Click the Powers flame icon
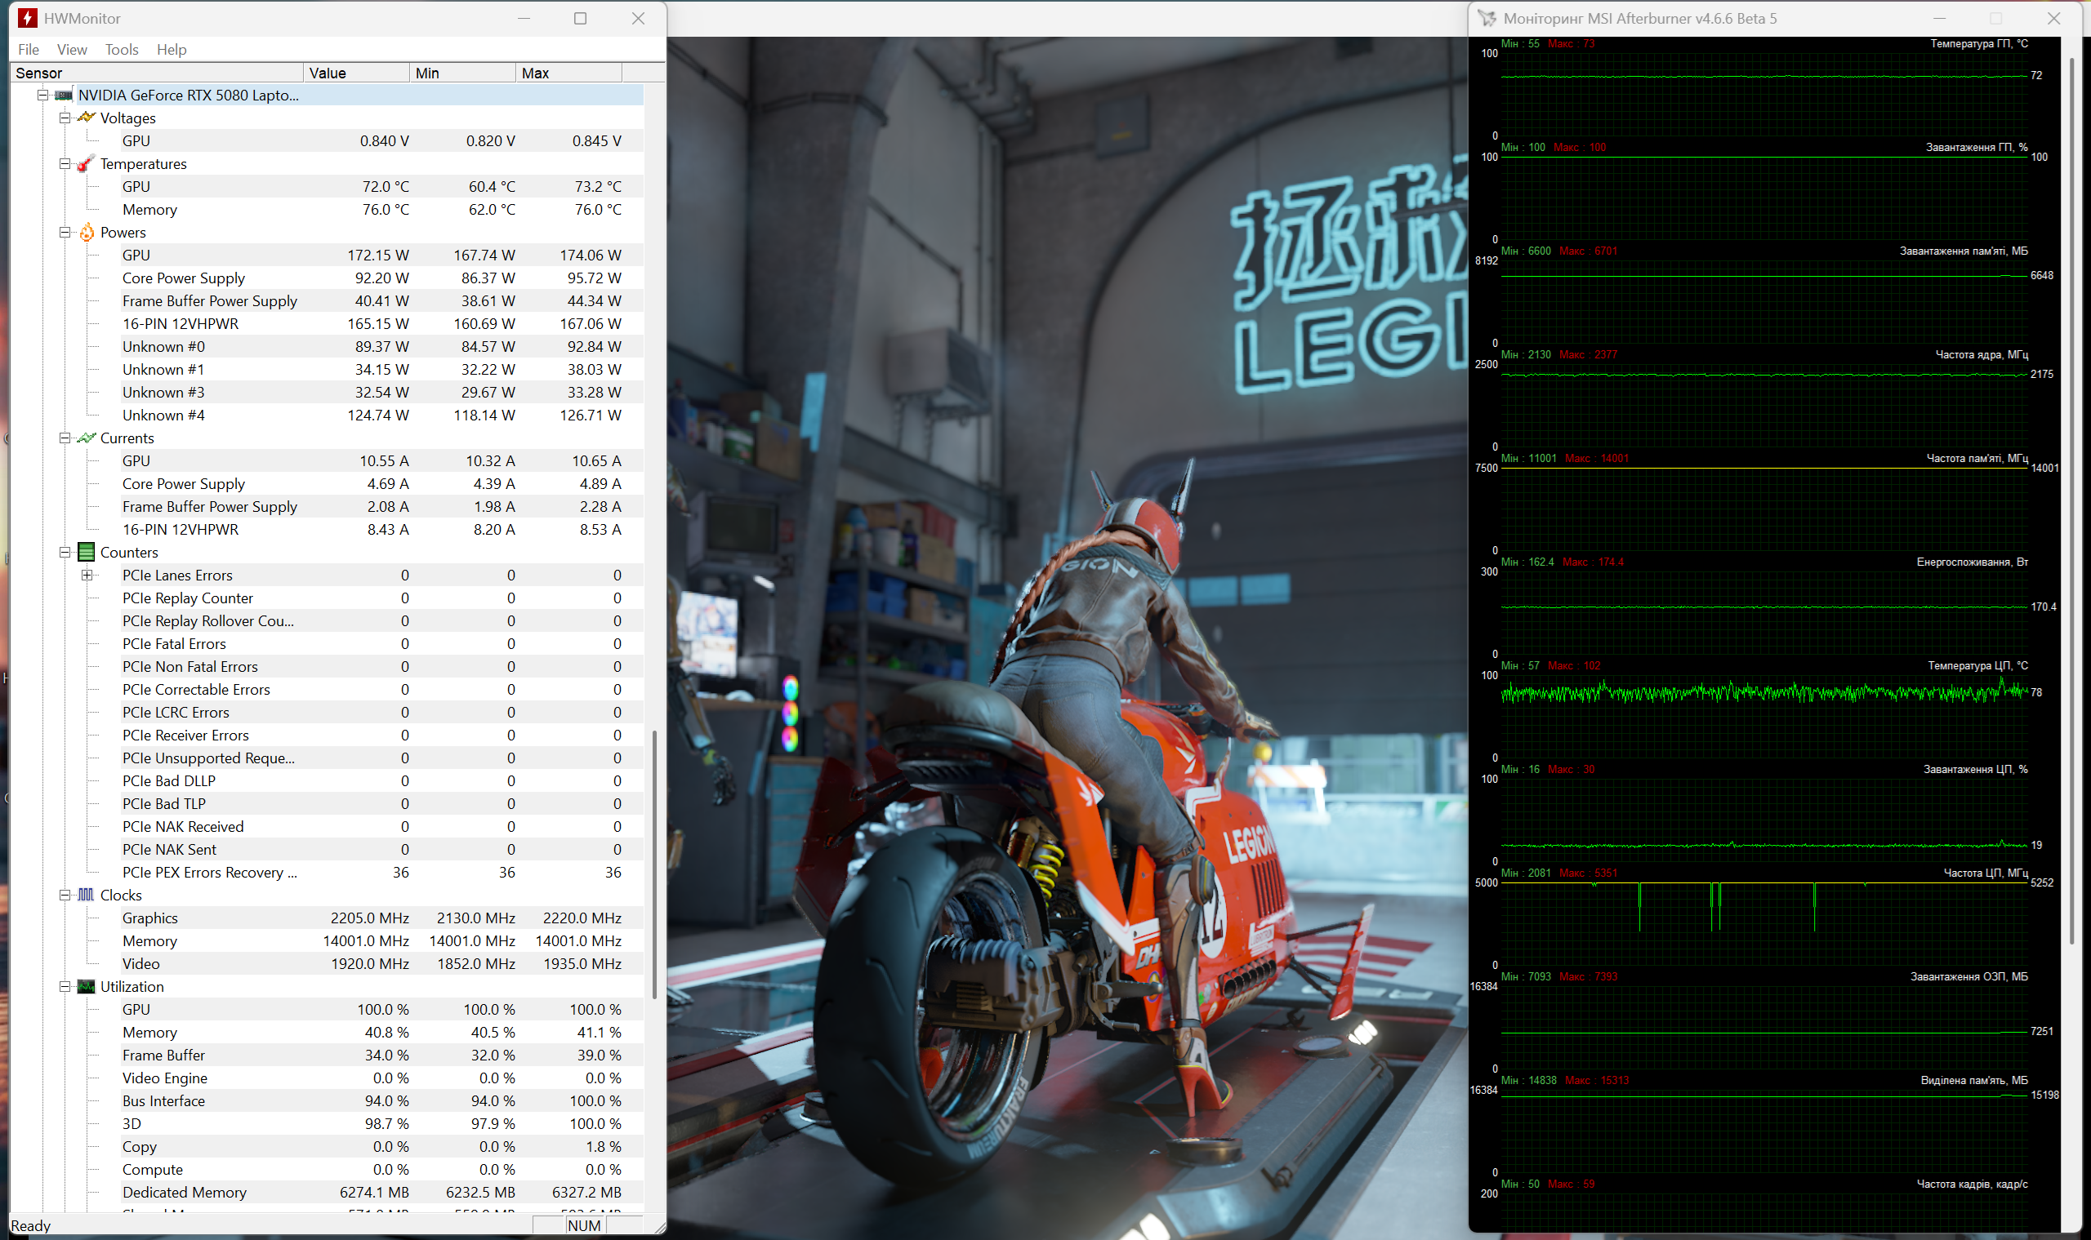The height and width of the screenshot is (1240, 2091). point(86,233)
